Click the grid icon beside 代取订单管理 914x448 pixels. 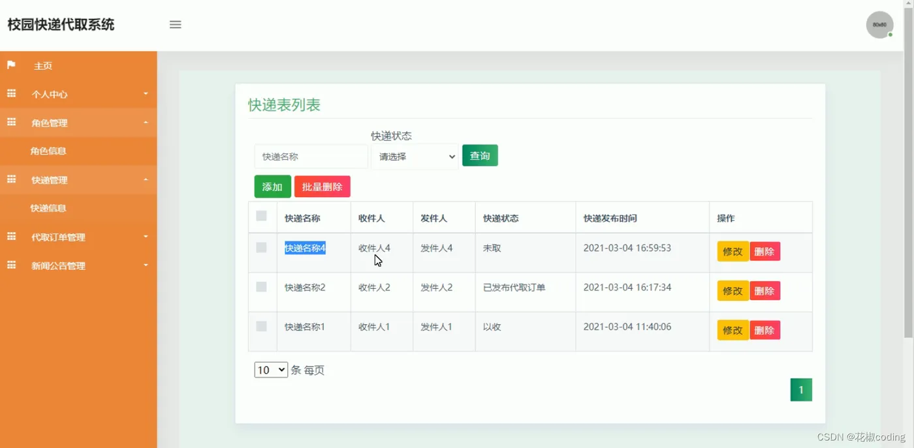(x=11, y=237)
